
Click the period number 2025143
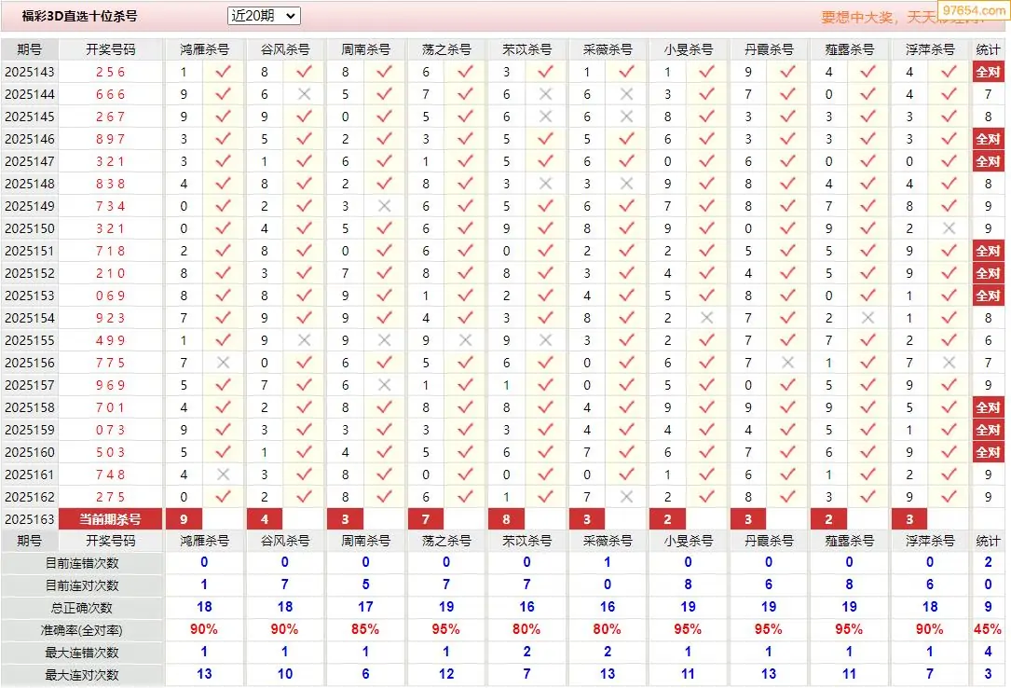click(x=30, y=72)
